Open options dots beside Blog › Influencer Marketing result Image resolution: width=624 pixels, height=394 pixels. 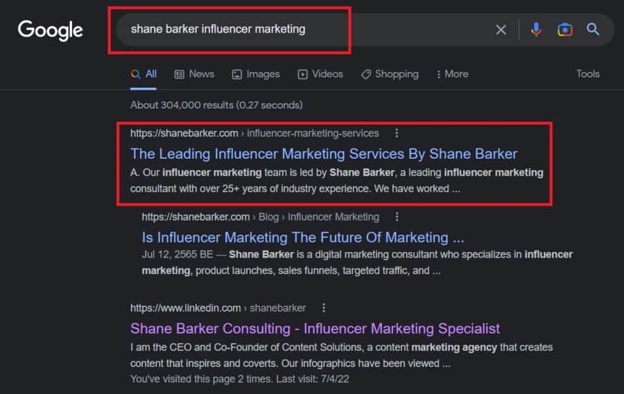click(x=397, y=216)
